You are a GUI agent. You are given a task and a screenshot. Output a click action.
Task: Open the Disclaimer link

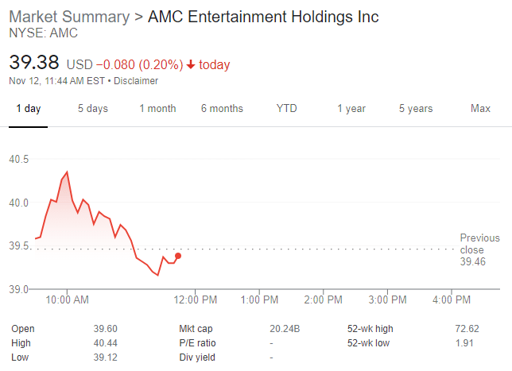pyautogui.click(x=136, y=81)
